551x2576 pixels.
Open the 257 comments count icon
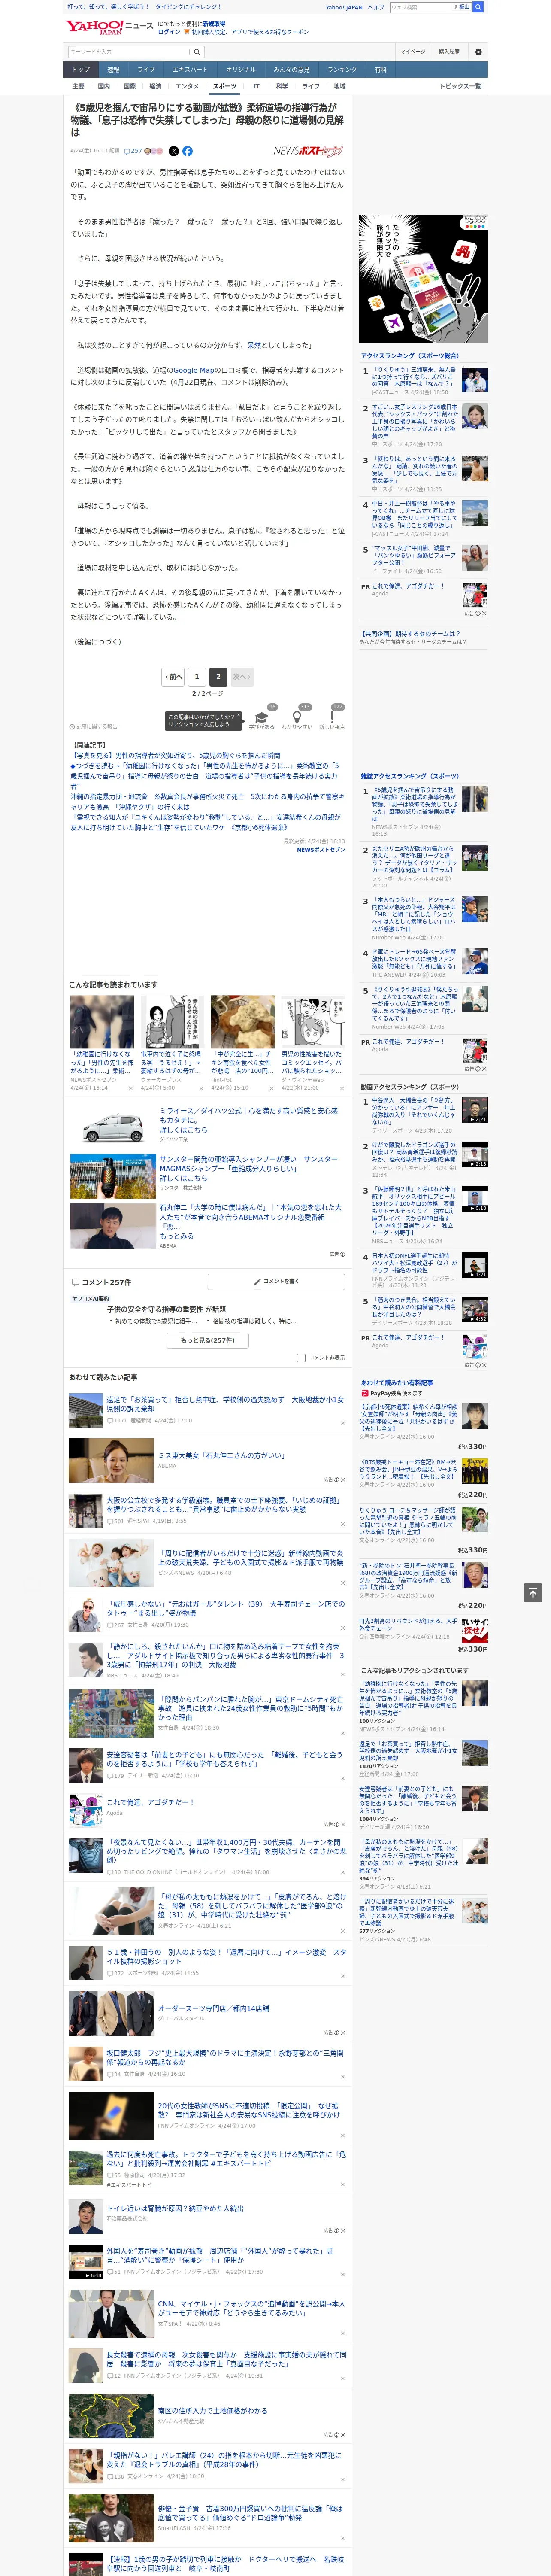coord(132,151)
